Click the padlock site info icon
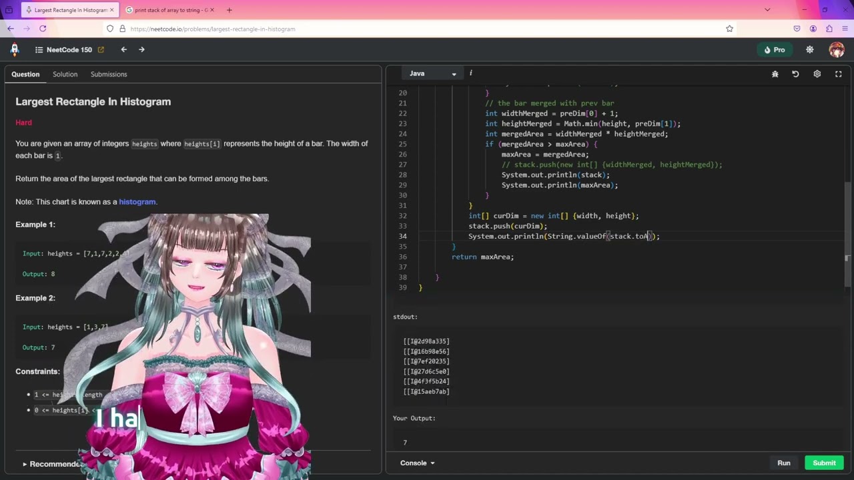Image resolution: width=854 pixels, height=480 pixels. point(122,29)
